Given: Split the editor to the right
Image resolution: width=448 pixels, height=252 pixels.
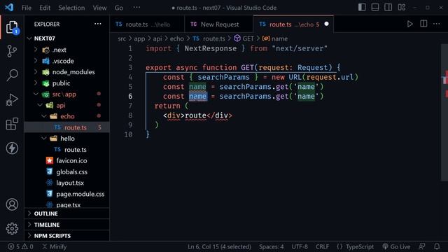Looking at the screenshot, I should point(423,24).
